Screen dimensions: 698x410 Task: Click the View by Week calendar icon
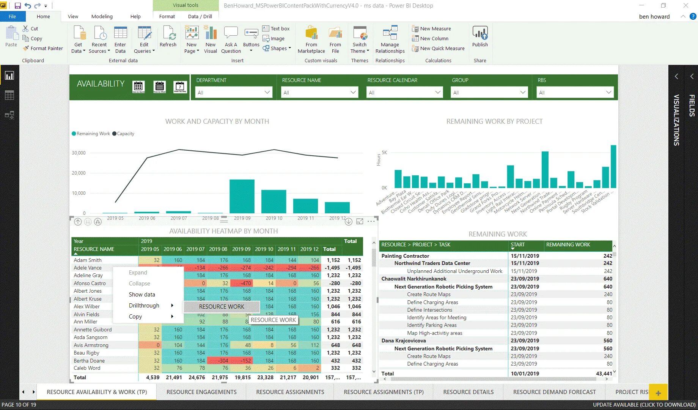(160, 87)
